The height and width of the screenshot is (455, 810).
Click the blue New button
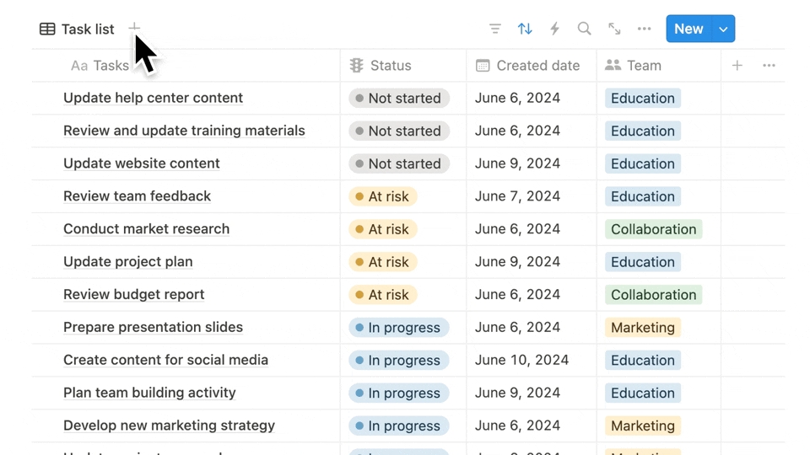pyautogui.click(x=688, y=29)
